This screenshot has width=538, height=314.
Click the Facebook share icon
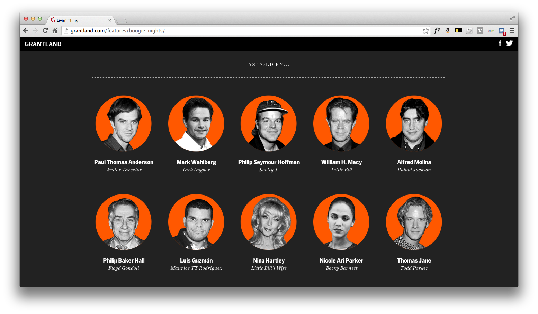(x=500, y=43)
